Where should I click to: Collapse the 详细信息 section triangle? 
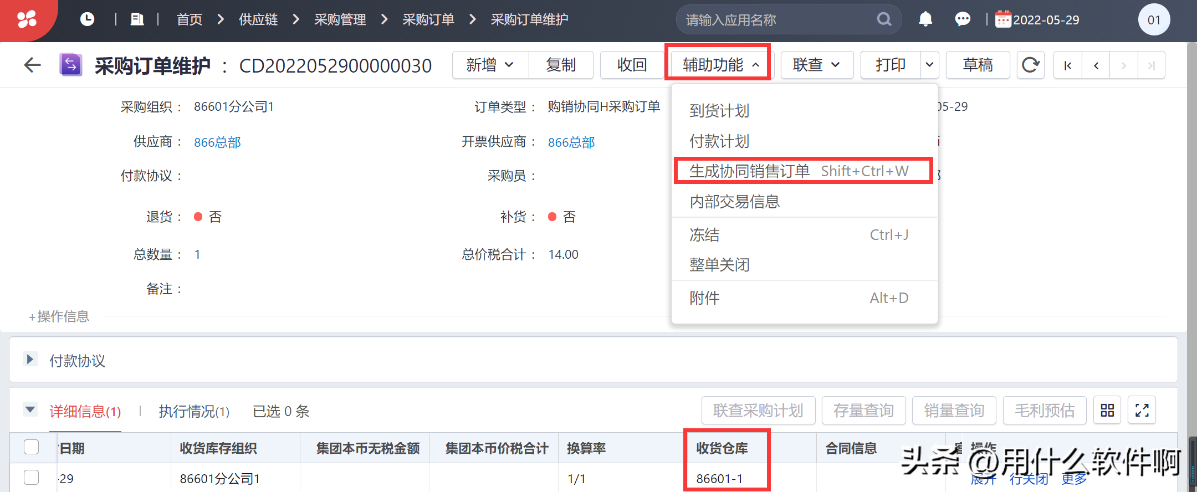[x=30, y=410]
